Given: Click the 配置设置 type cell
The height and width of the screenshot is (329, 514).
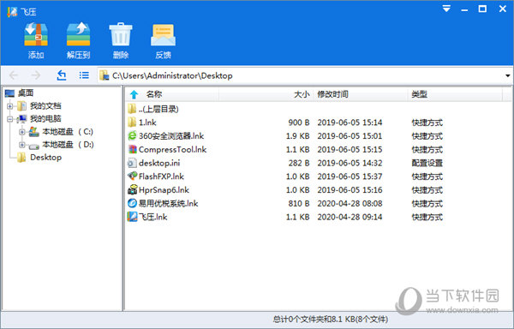Looking at the screenshot, I should [427, 163].
